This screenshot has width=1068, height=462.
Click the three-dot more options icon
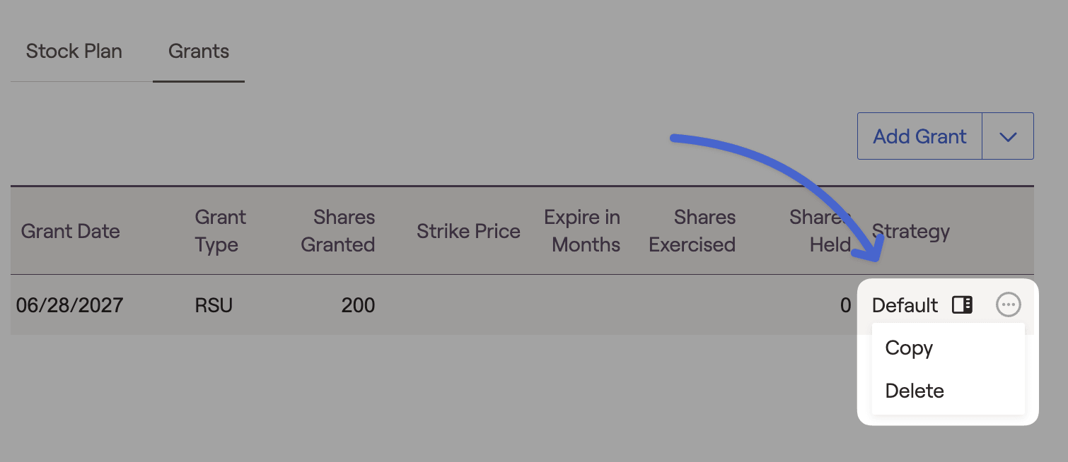pyautogui.click(x=1008, y=305)
